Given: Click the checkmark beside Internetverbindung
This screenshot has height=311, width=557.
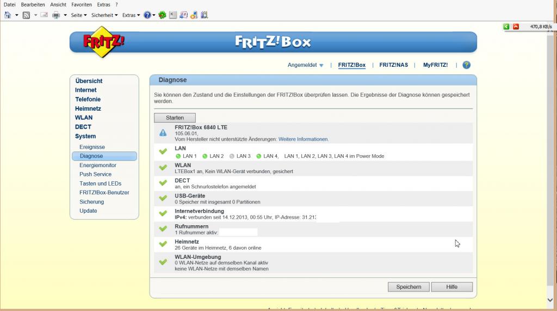Looking at the screenshot, I should click(x=163, y=213).
